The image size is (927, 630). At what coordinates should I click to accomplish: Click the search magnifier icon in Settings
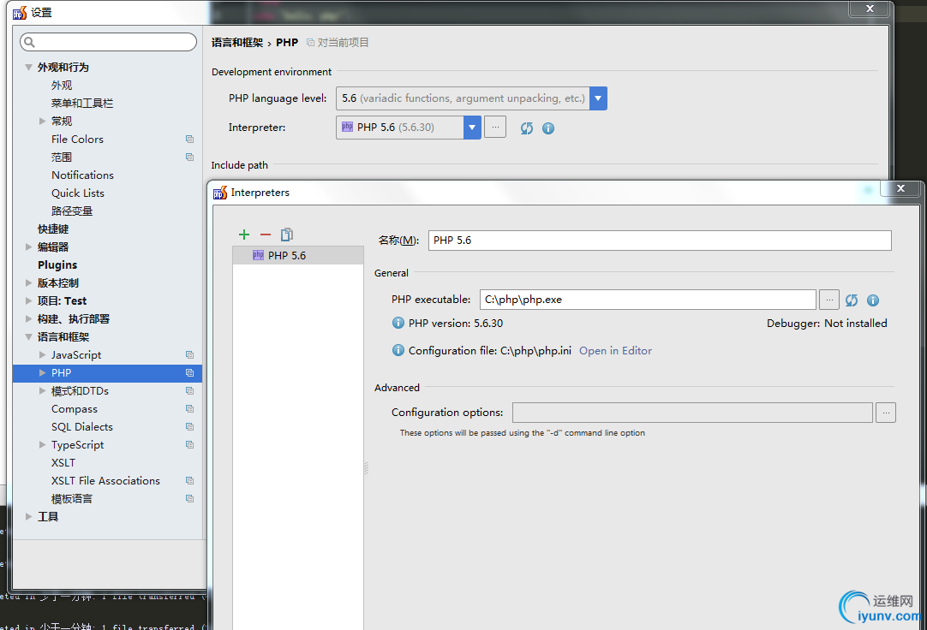tap(30, 42)
